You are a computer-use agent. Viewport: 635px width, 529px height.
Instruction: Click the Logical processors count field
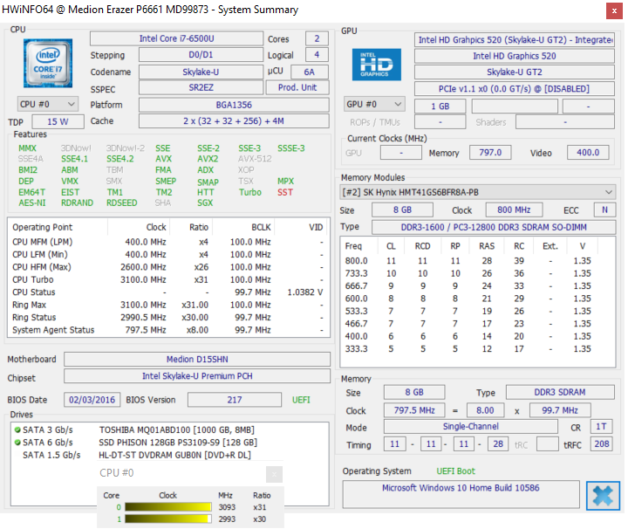pyautogui.click(x=317, y=55)
